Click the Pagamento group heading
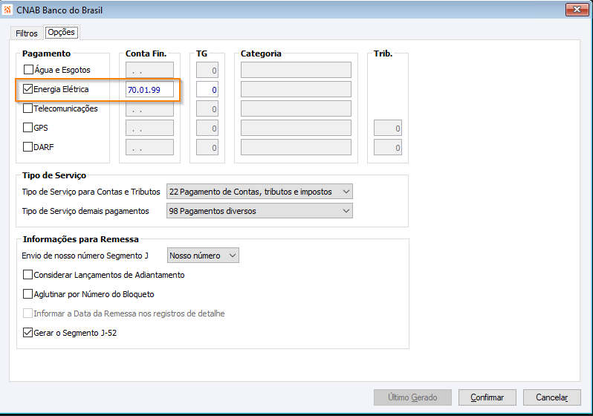 [46, 53]
